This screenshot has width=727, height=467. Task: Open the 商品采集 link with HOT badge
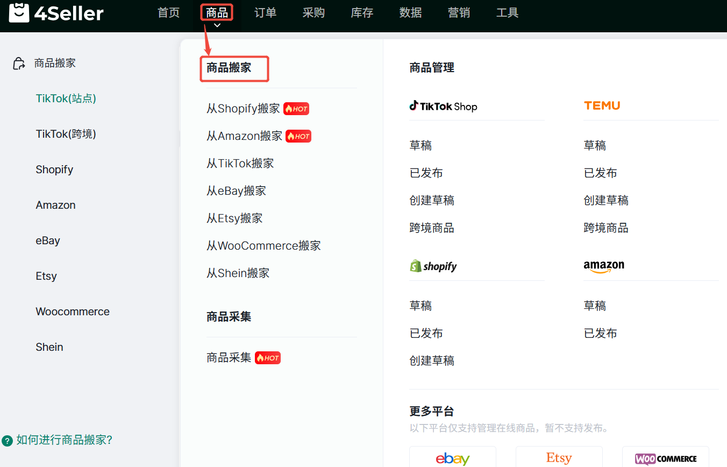pyautogui.click(x=229, y=358)
